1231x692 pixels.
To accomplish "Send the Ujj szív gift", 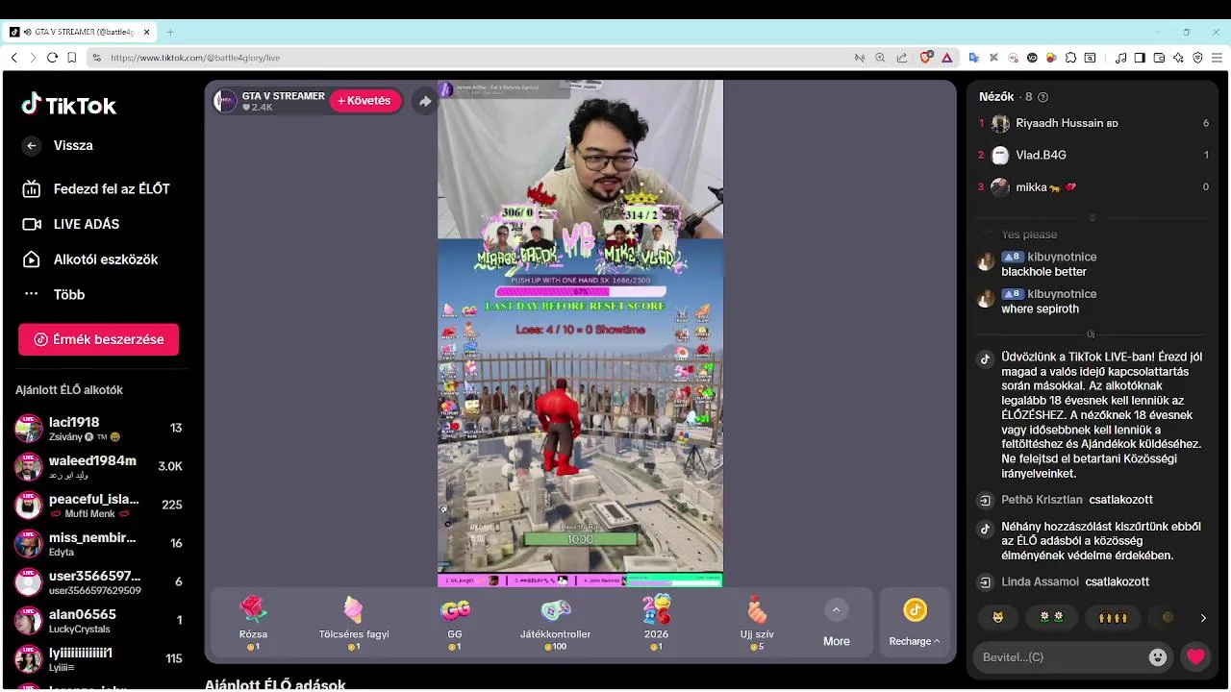I will coord(757,623).
